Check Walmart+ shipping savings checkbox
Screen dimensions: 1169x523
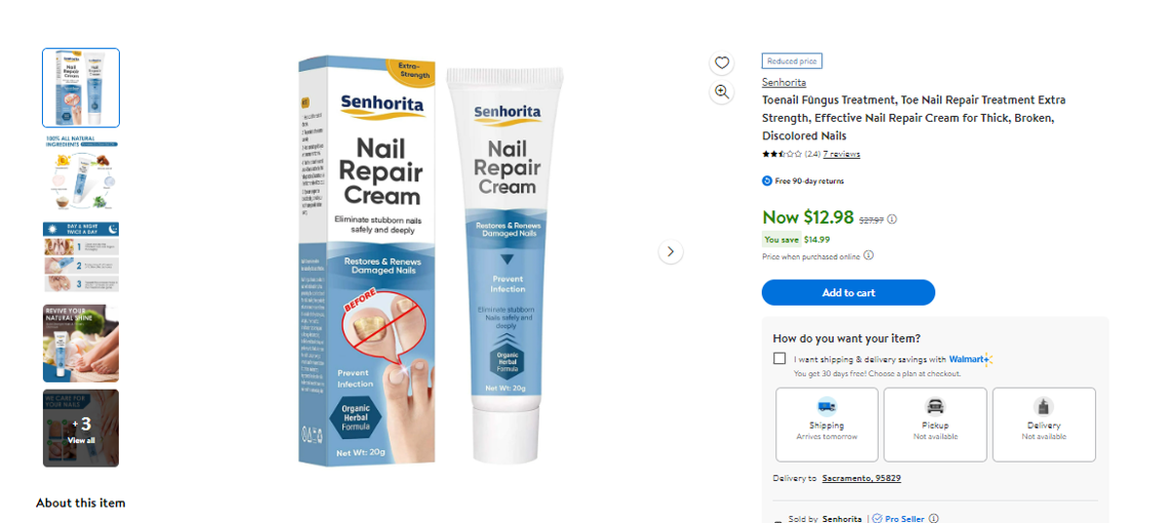pyautogui.click(x=779, y=358)
